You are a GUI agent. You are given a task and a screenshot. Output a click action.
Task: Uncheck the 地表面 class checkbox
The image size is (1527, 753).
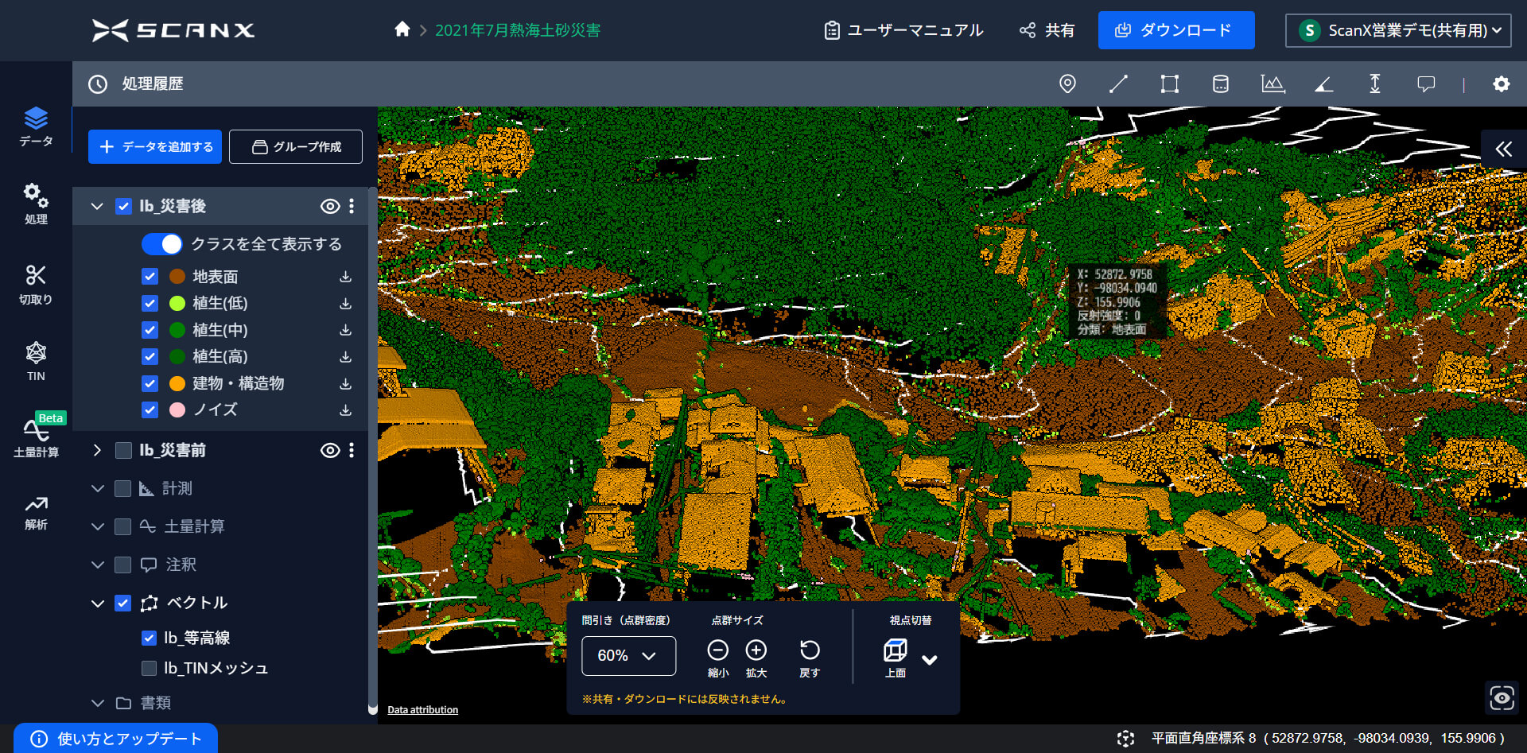pos(150,277)
